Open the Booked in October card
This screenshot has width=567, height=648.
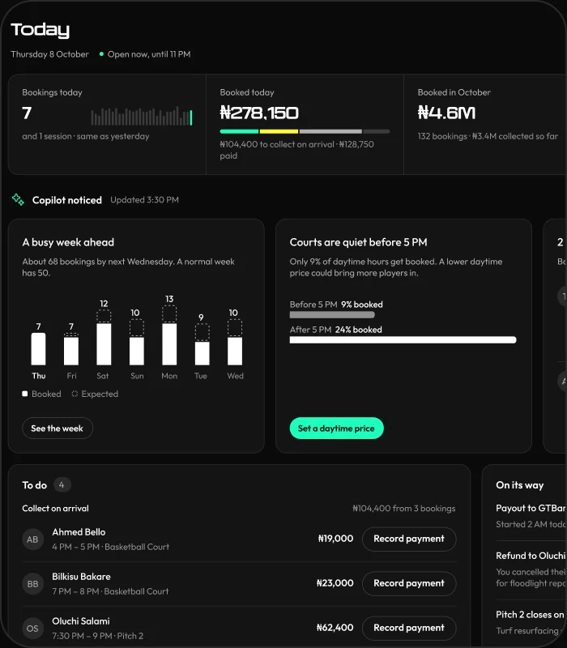point(484,125)
